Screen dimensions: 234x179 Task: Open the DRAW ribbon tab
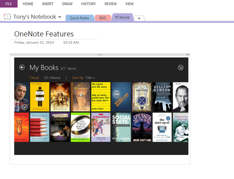67,4
